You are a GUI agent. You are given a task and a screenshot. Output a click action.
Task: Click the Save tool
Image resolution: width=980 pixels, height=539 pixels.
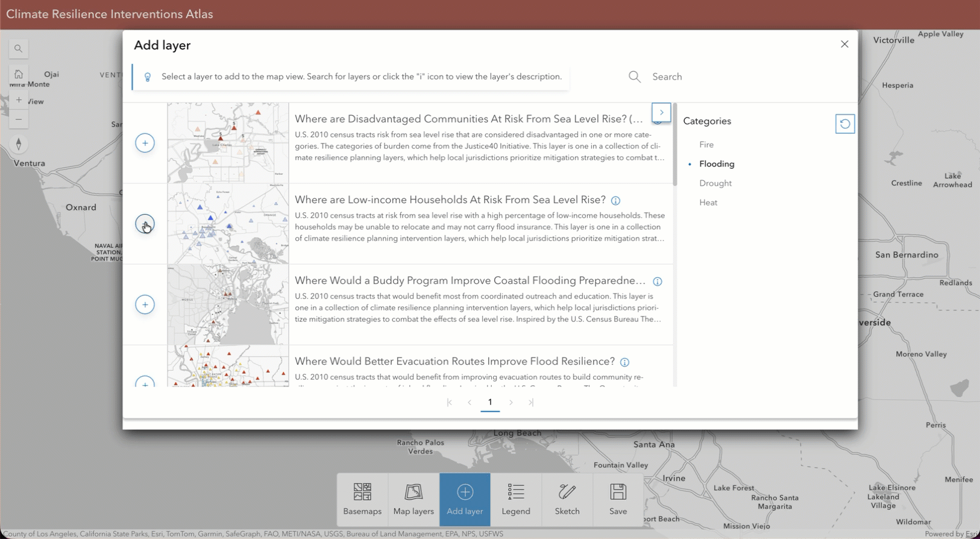click(x=618, y=499)
